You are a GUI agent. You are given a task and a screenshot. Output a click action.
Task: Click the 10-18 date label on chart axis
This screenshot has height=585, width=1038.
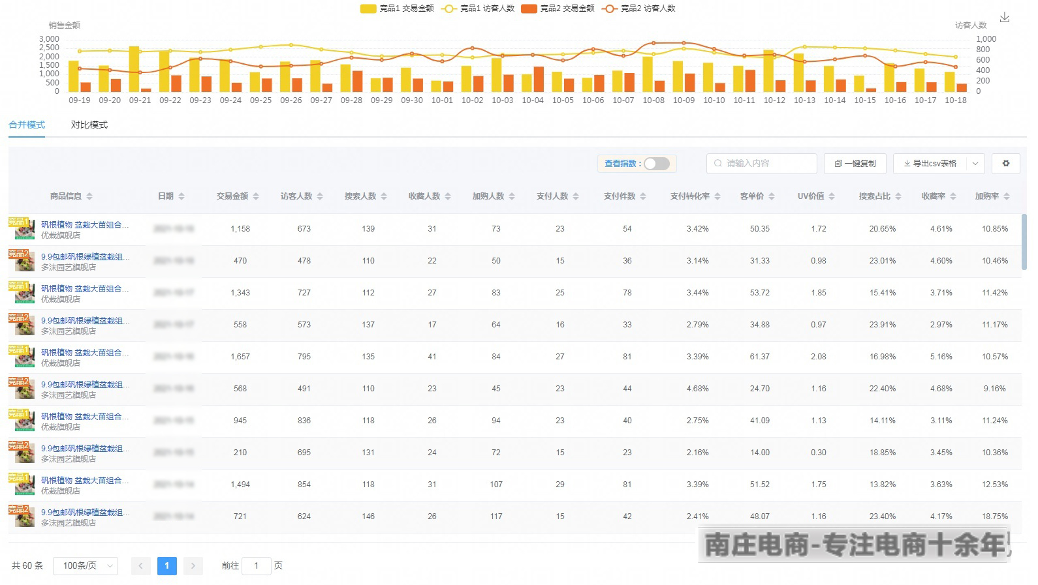tap(956, 100)
